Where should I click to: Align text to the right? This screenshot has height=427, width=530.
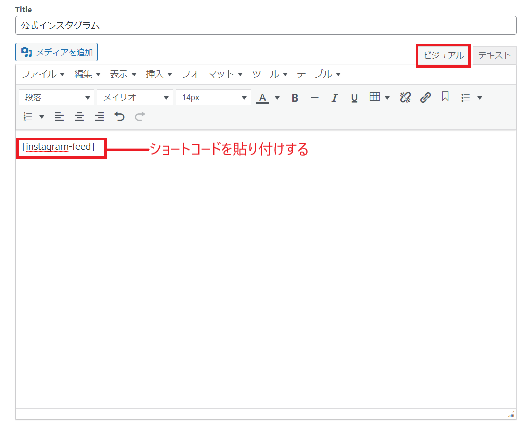tap(99, 117)
